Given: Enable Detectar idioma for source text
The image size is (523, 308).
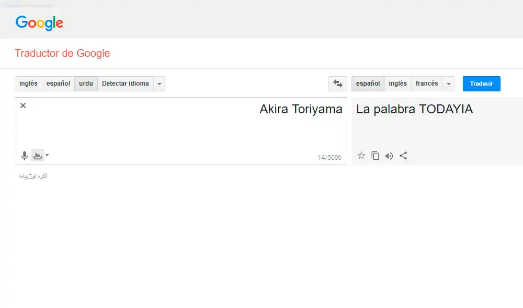Looking at the screenshot, I should click(x=126, y=84).
